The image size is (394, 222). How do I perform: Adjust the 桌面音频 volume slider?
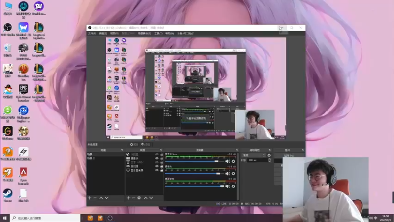pyautogui.click(x=195, y=186)
